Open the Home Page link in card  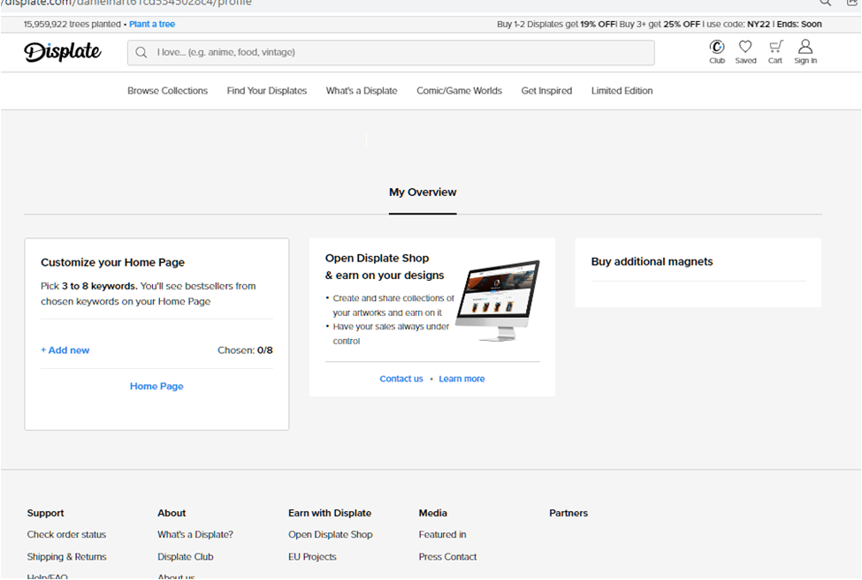[x=156, y=387]
